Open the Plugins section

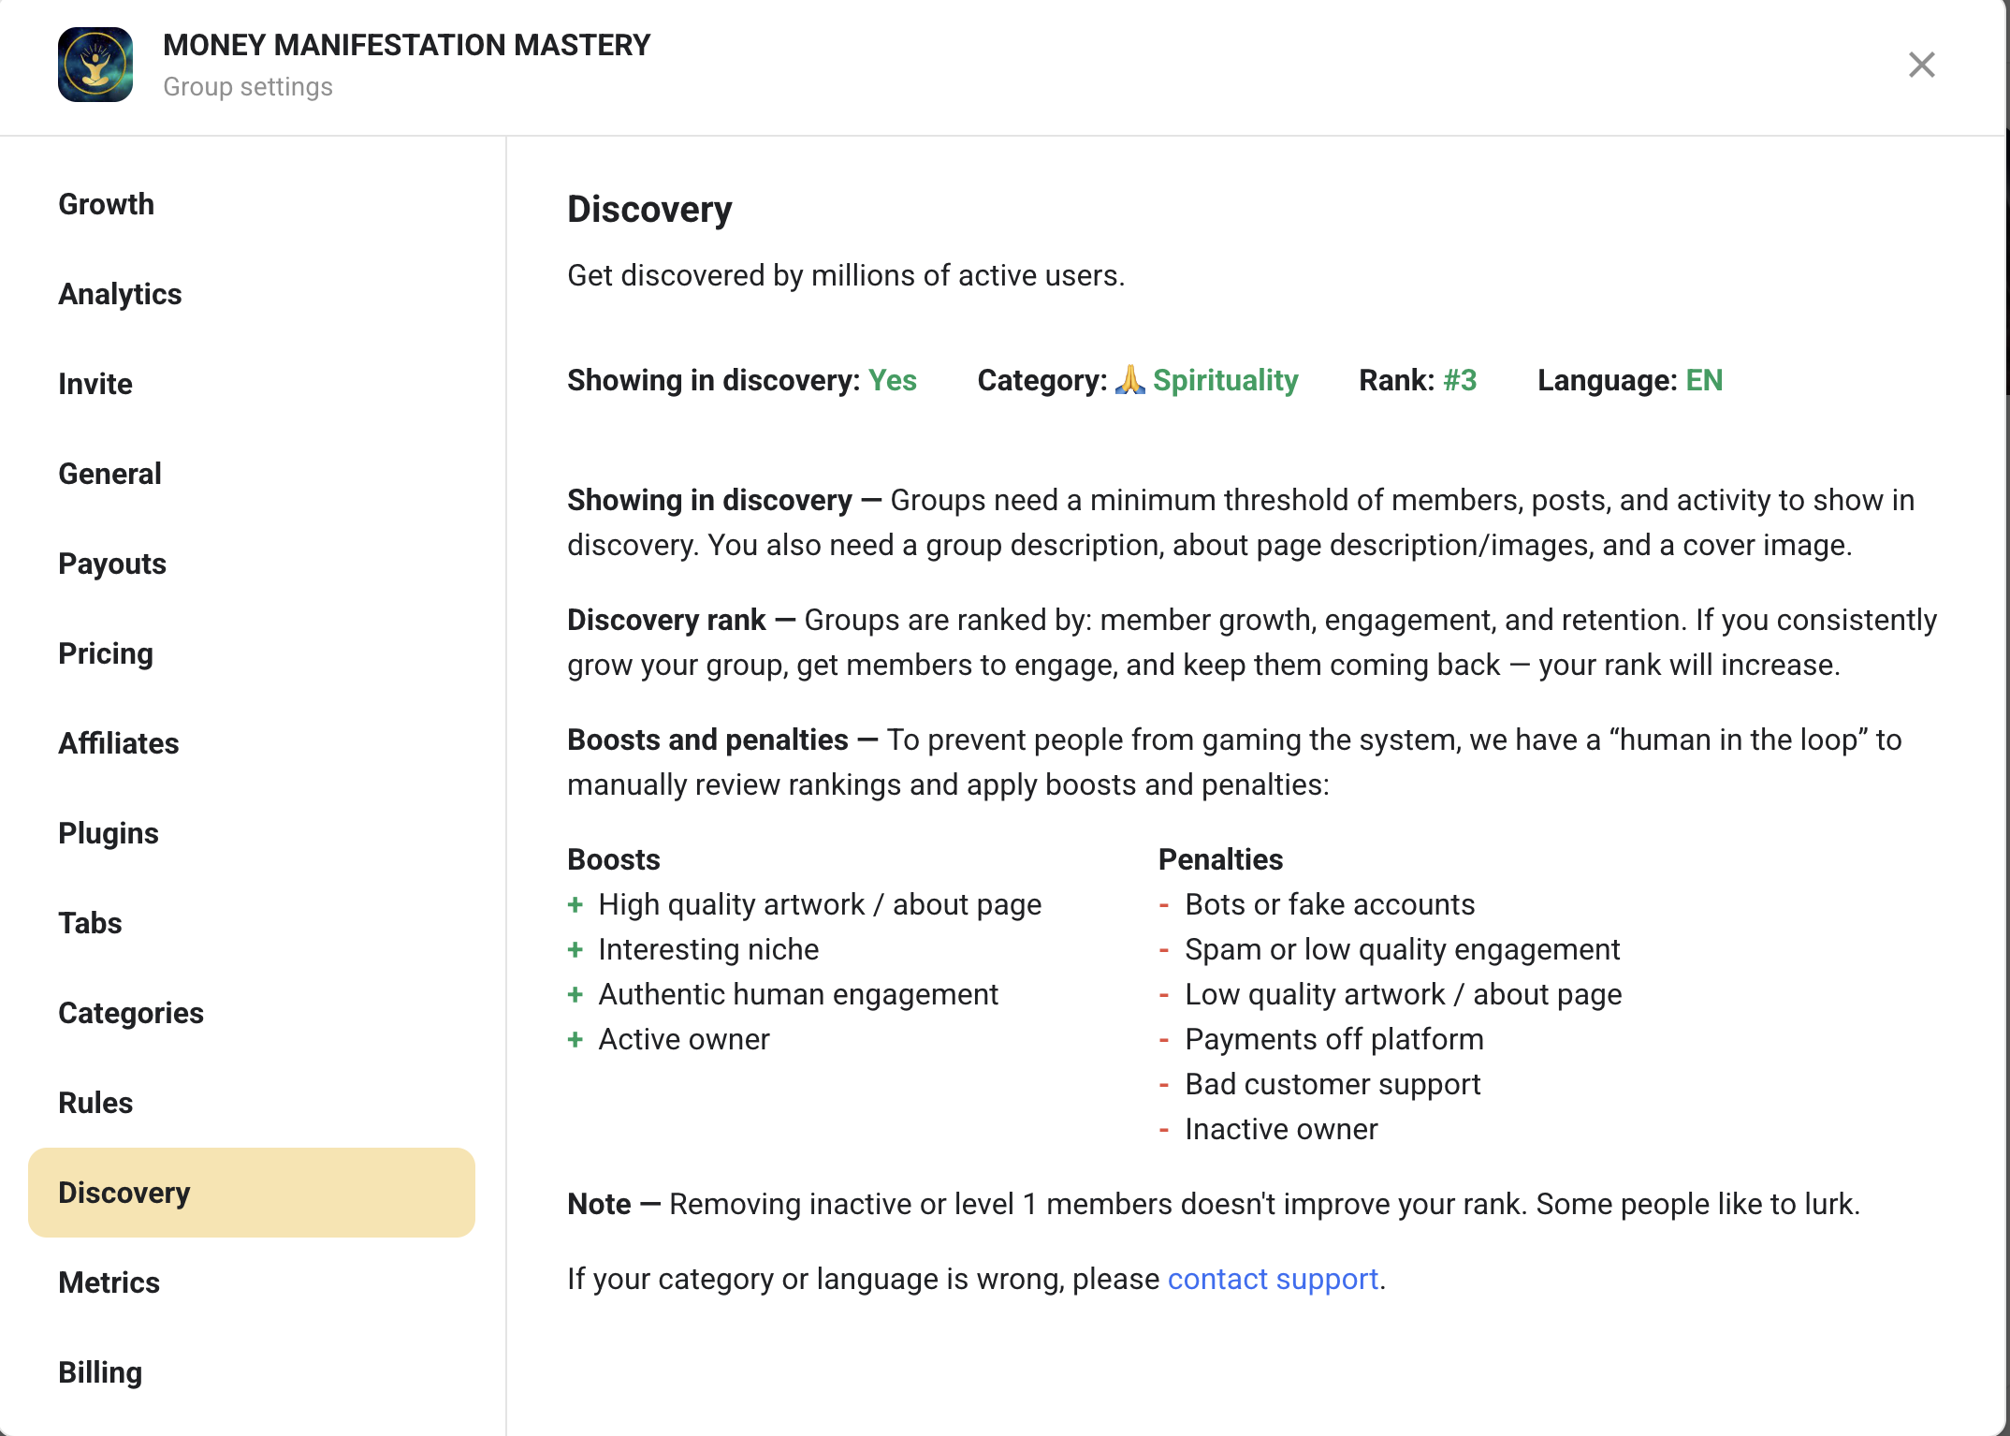(x=109, y=833)
